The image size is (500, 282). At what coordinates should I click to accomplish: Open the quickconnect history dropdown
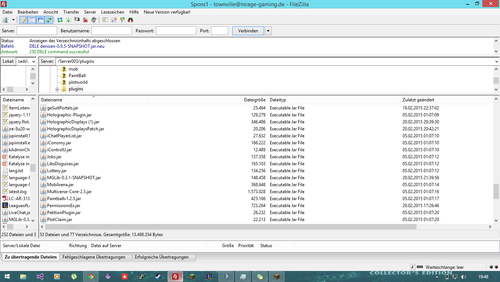pyautogui.click(x=268, y=31)
